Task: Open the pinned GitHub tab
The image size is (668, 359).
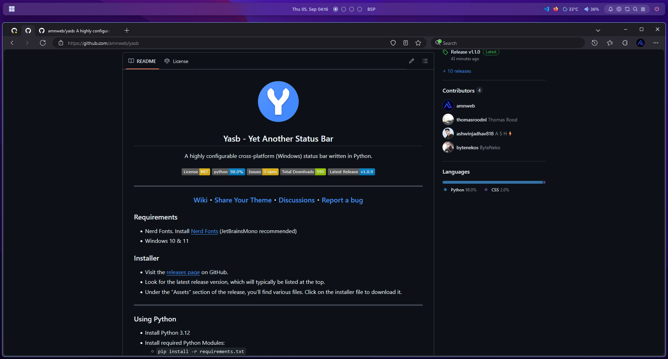Action: [x=28, y=31]
